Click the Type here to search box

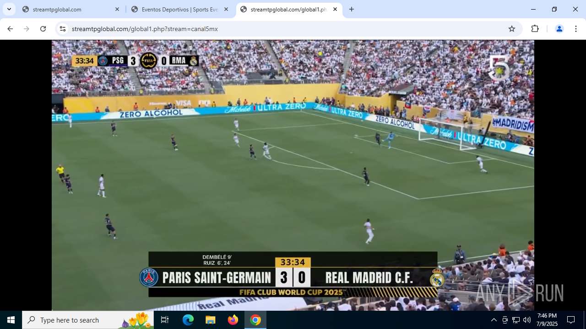88,320
